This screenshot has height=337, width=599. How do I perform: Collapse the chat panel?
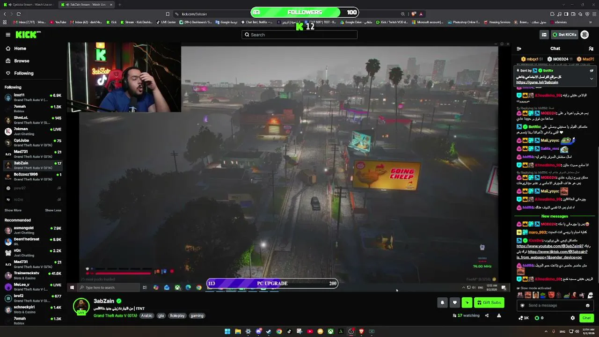tap(519, 48)
